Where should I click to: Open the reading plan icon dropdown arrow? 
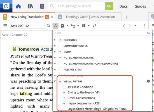click(x=67, y=26)
